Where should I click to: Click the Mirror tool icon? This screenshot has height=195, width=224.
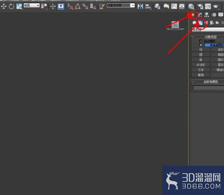point(140,7)
